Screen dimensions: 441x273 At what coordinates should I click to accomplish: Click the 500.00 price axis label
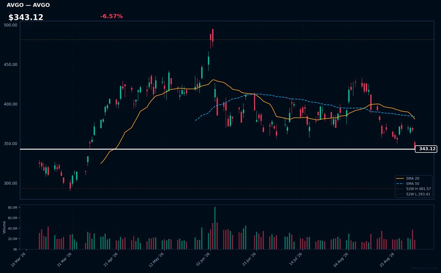point(10,25)
